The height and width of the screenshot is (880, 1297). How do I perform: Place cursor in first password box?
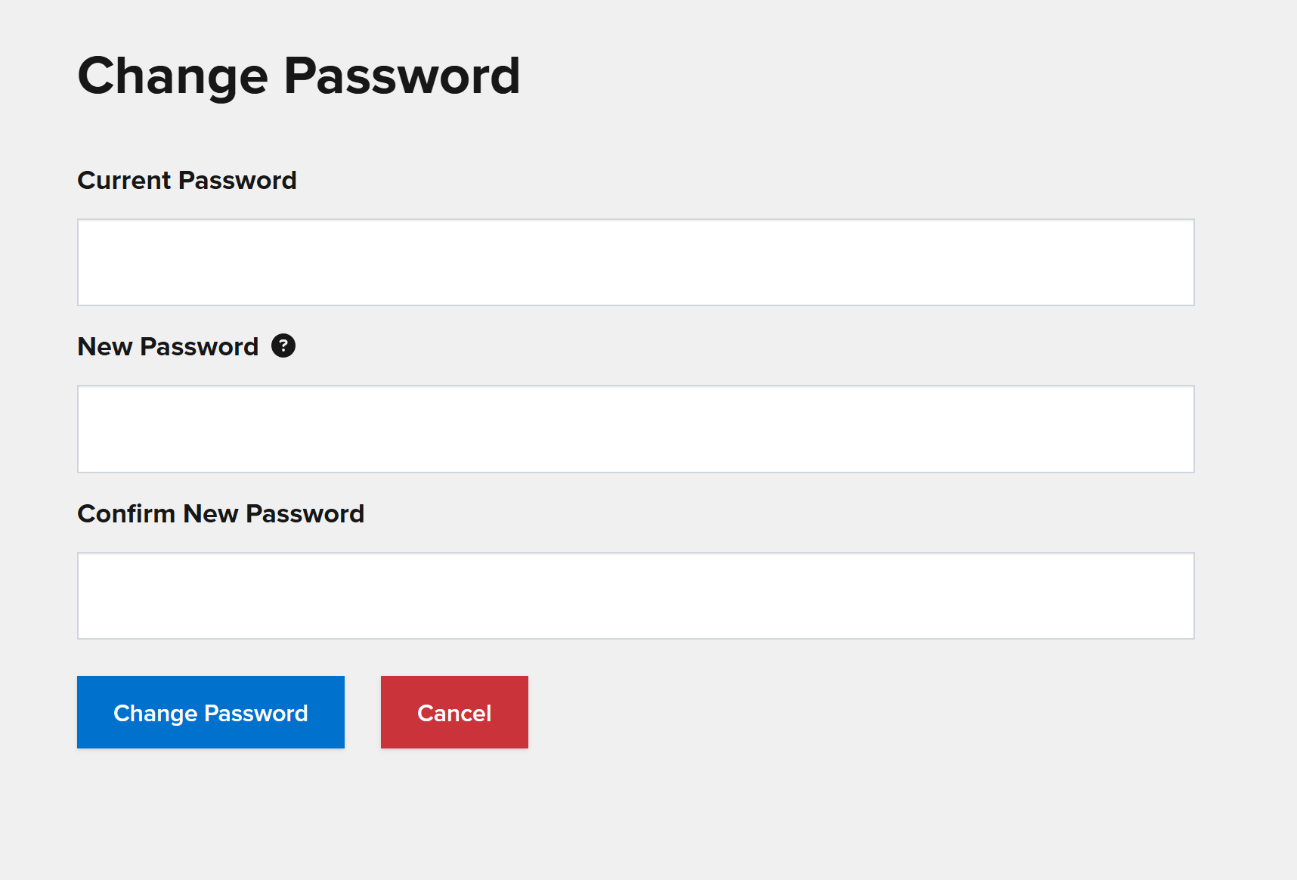click(x=636, y=262)
